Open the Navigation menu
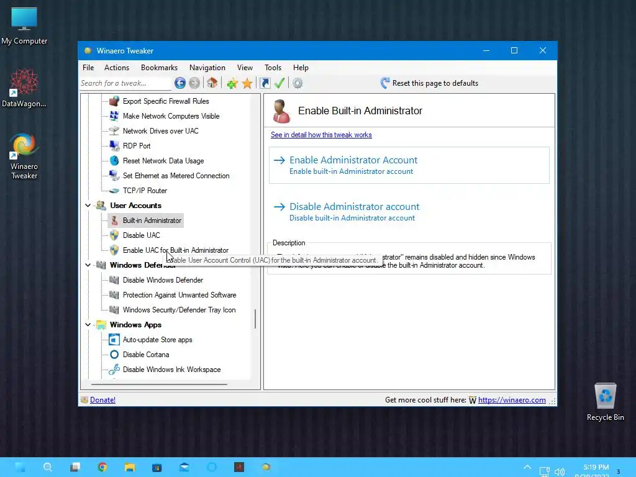The width and height of the screenshot is (636, 477). 207,68
